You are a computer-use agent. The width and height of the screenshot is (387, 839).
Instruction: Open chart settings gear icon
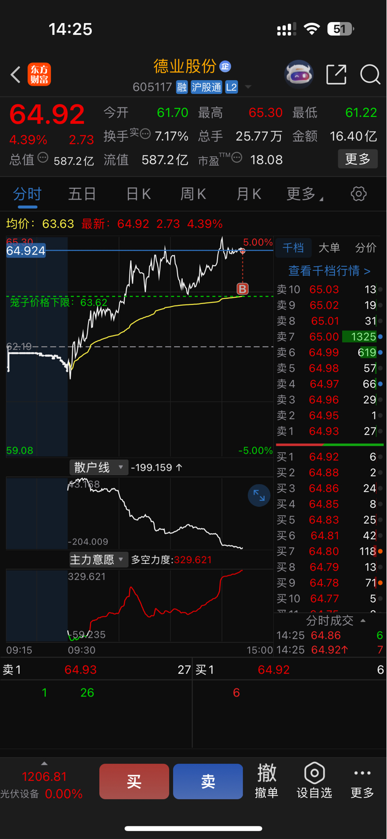[358, 193]
